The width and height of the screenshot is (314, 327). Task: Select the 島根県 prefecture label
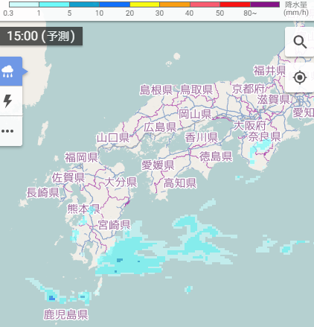[156, 90]
